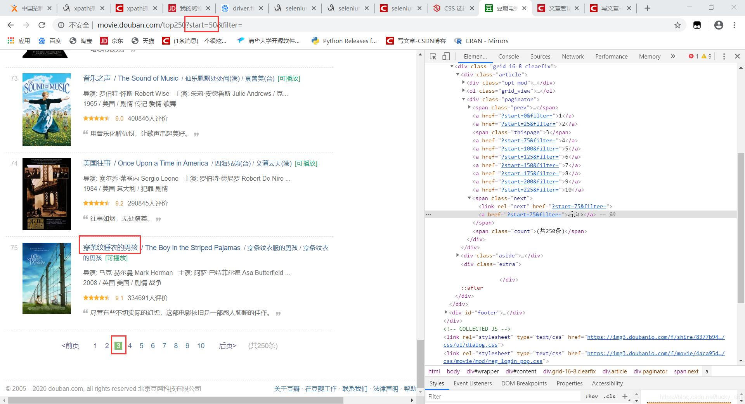
Task: Add a new style rule plus icon
Action: click(x=625, y=396)
